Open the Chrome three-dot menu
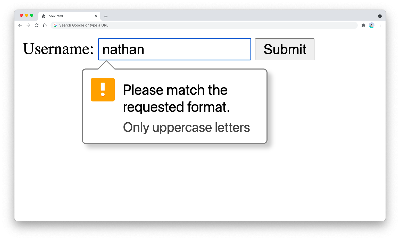The width and height of the screenshot is (400, 240). [x=380, y=25]
